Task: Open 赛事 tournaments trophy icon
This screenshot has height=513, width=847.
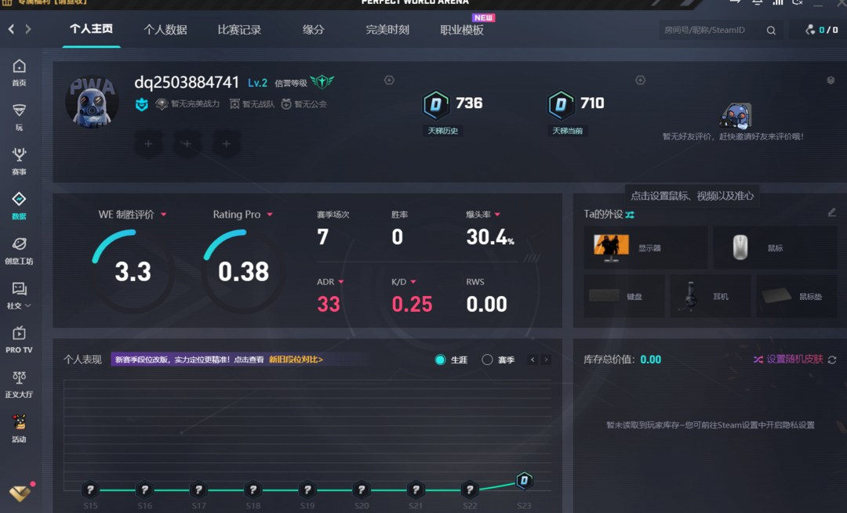Action: point(19,160)
